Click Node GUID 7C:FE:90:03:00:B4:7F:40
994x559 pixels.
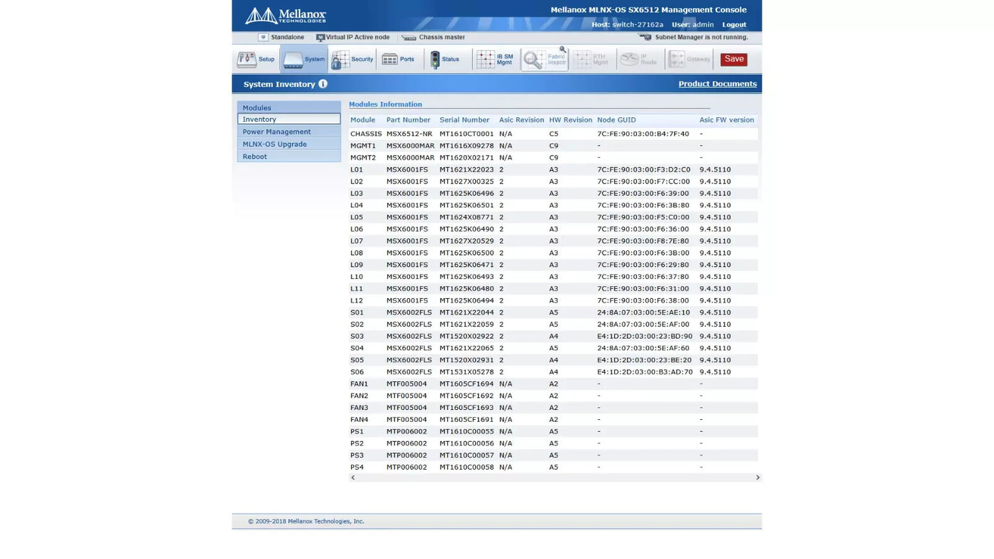point(643,134)
